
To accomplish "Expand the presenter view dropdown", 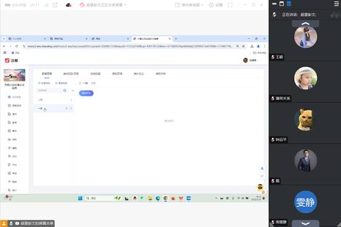I will coord(189,5).
